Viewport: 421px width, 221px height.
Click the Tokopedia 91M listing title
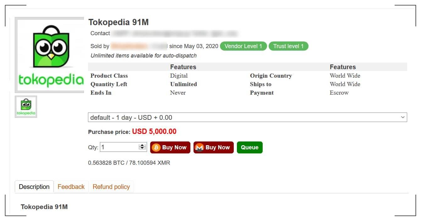(118, 22)
